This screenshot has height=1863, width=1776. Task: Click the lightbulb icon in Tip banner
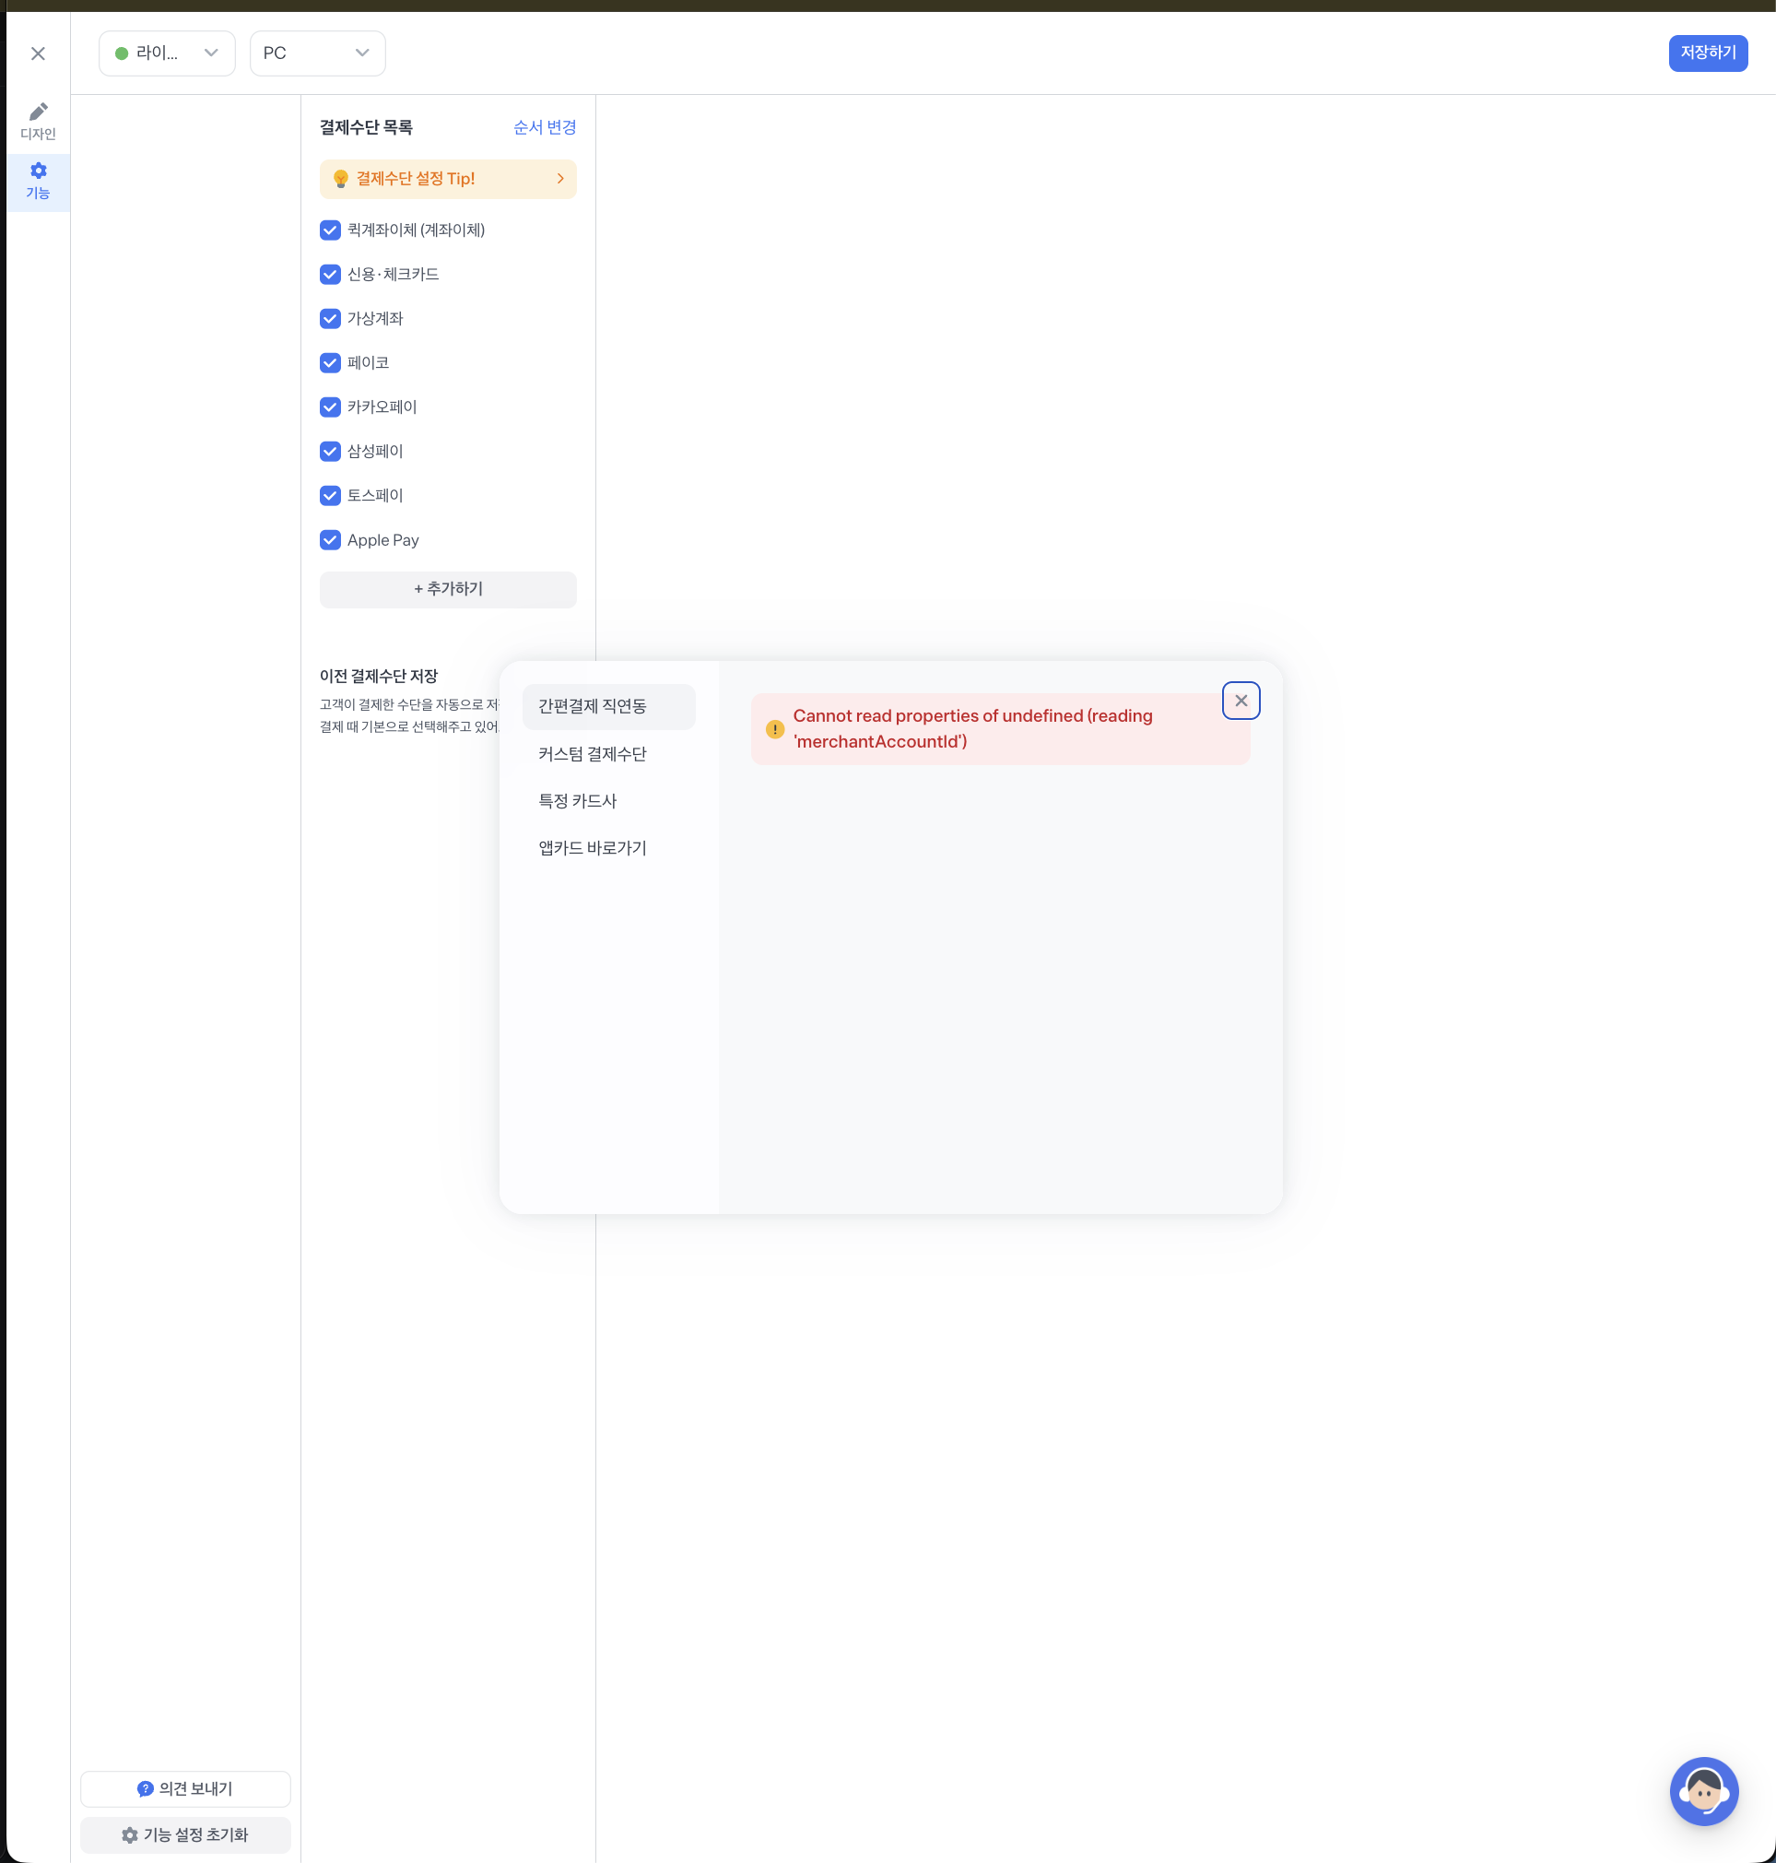tap(341, 179)
